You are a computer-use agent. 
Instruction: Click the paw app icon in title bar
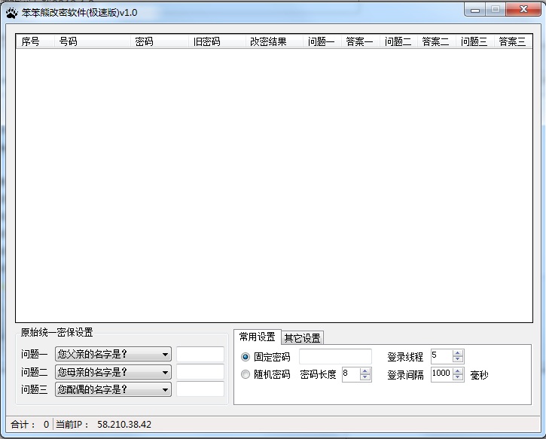[x=11, y=12]
